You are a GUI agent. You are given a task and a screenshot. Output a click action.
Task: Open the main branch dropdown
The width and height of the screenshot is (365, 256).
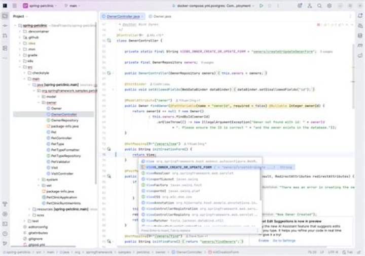pos(72,6)
